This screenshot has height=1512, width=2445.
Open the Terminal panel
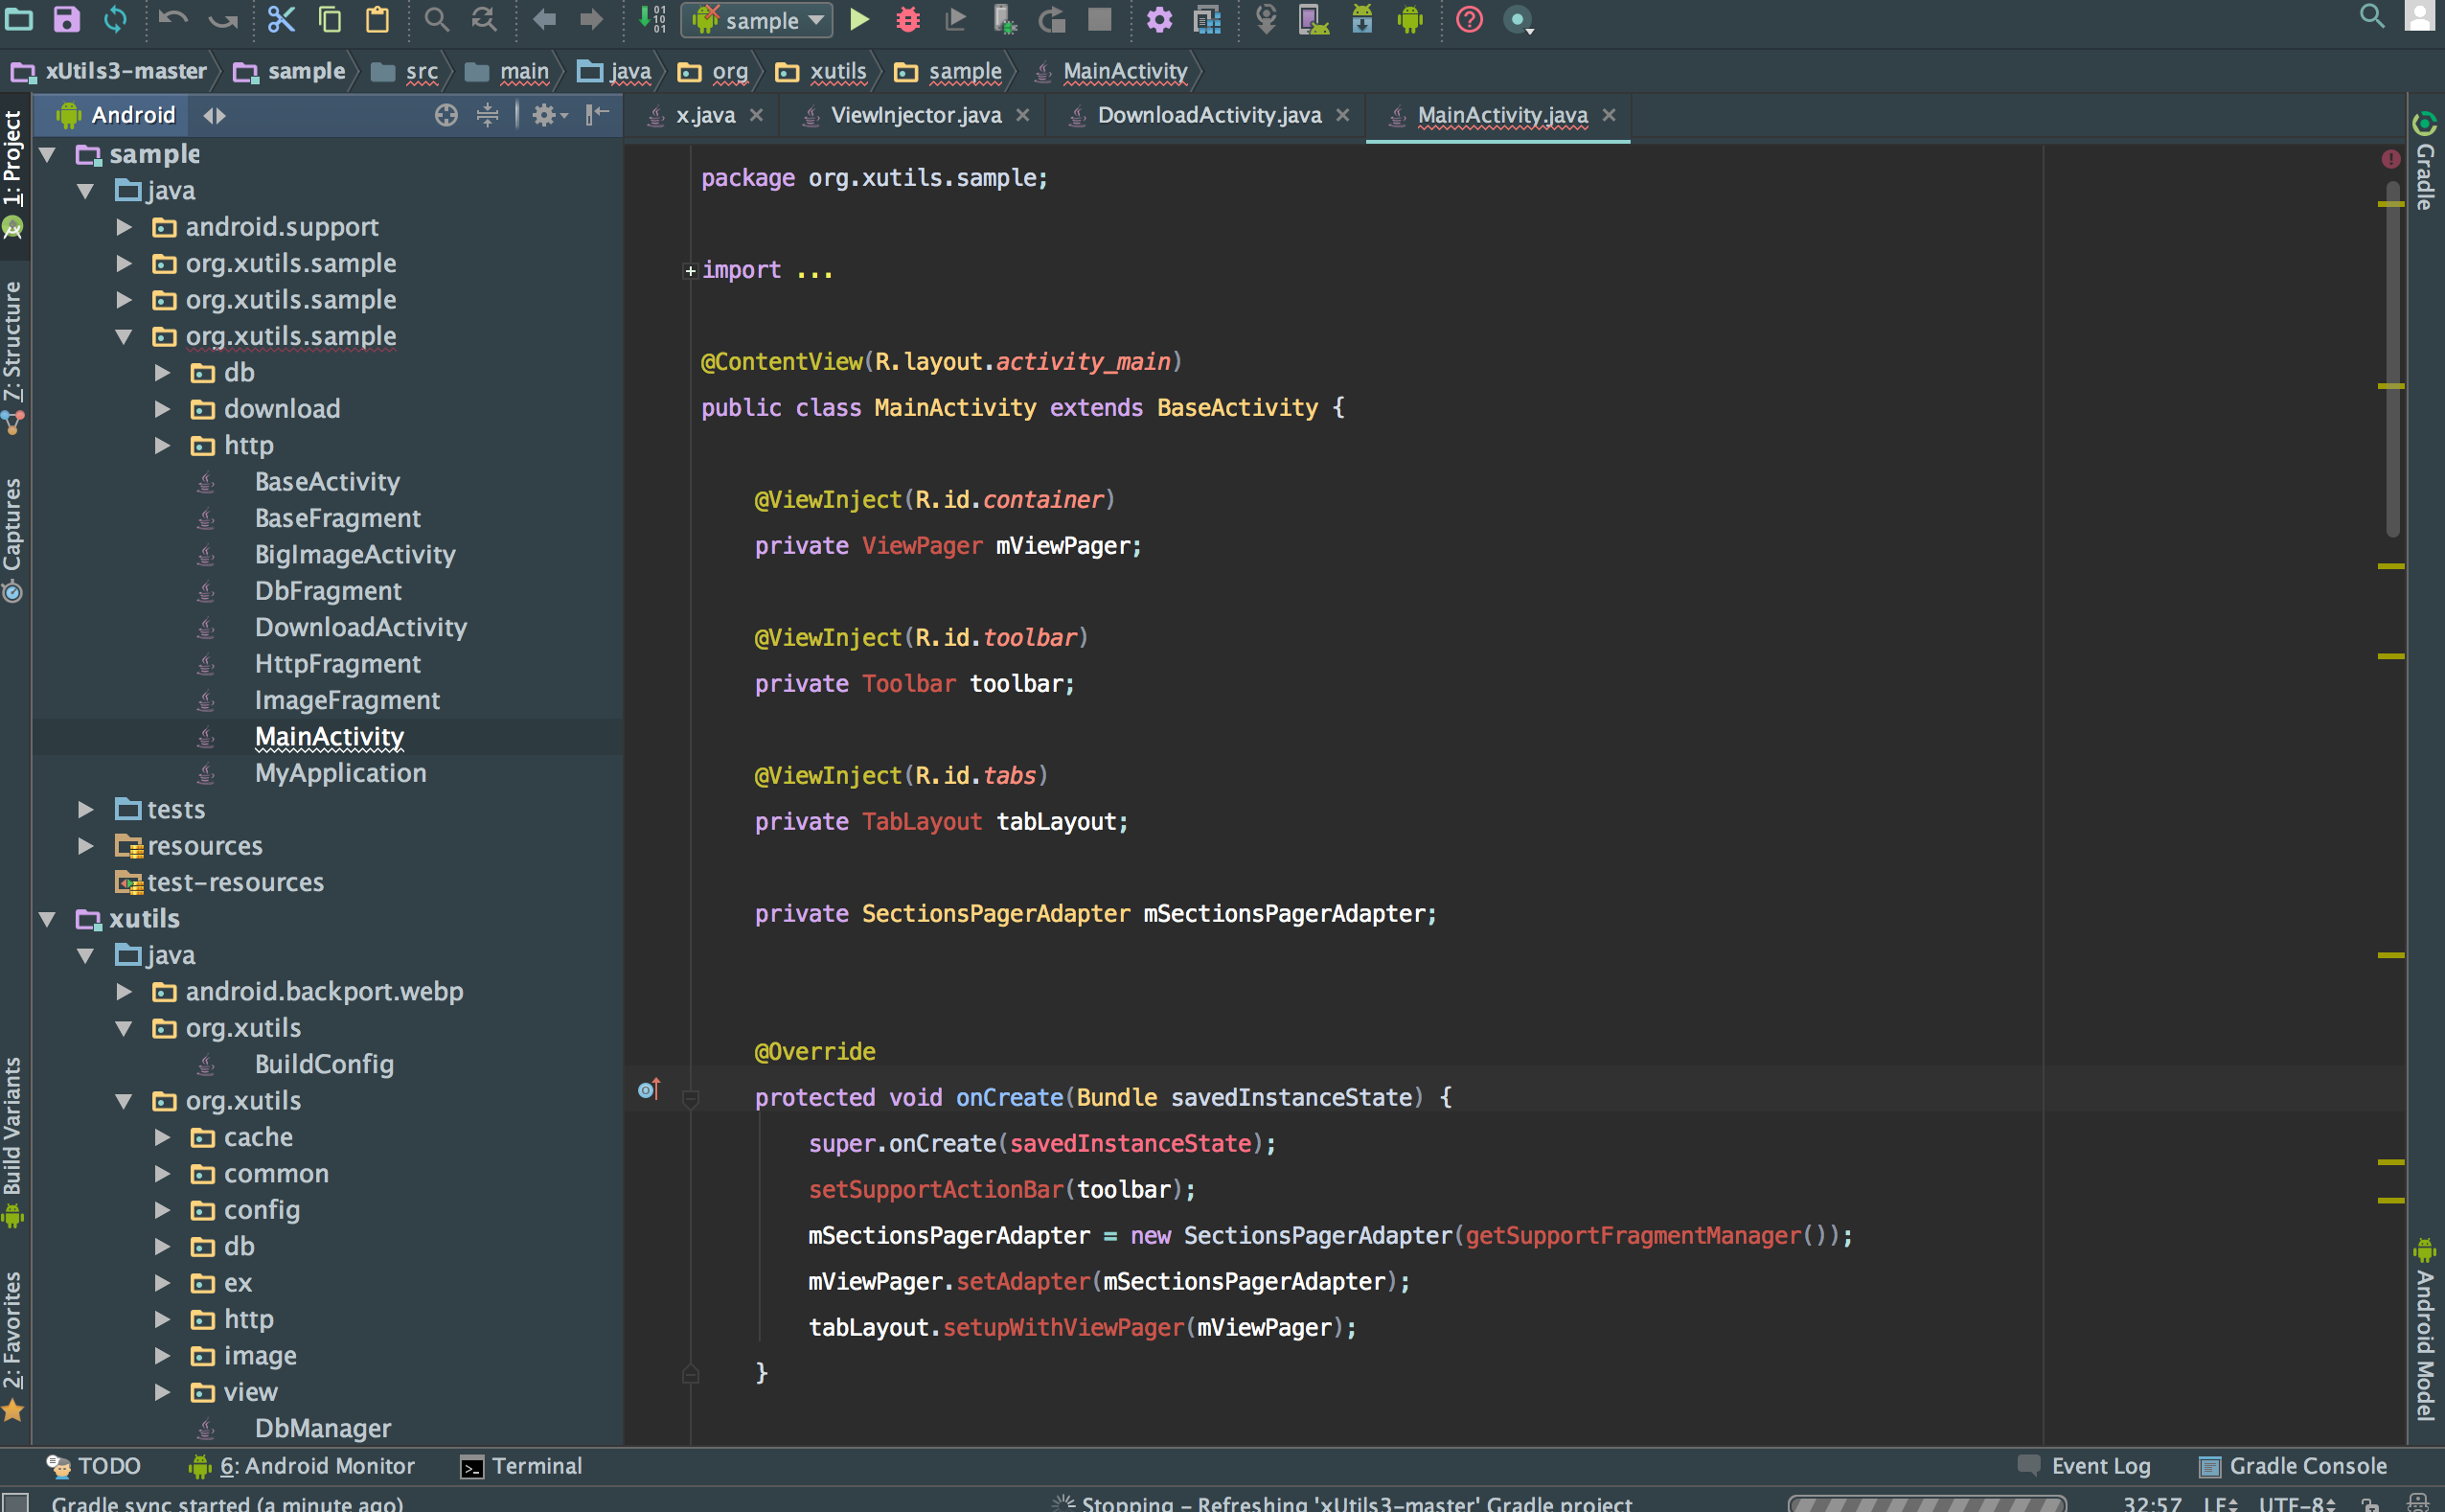(521, 1466)
